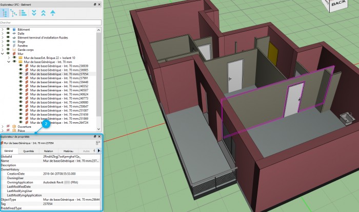Open the Quantités properties tab
Screen dimensions: 359x212
coord(29,151)
